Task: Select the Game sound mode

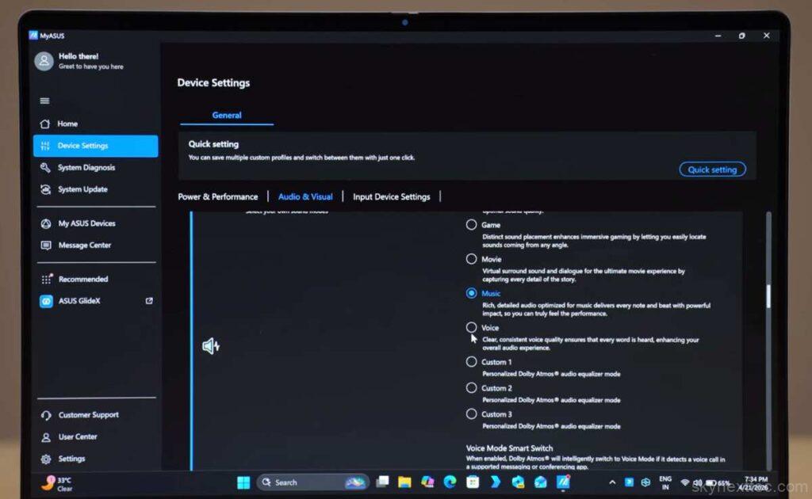Action: (472, 225)
